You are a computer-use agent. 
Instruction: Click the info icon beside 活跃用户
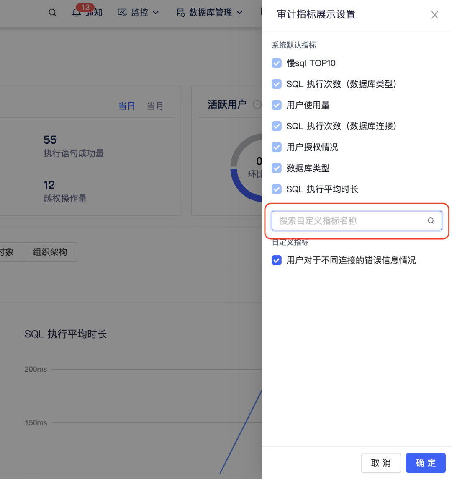(257, 104)
